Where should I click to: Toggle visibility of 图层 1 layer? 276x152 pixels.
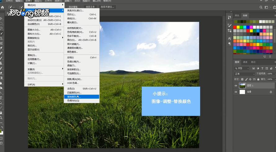pyautogui.click(x=236, y=86)
